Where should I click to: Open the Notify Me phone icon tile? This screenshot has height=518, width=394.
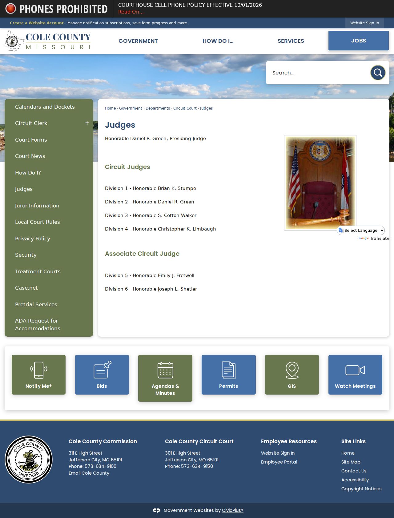(38, 375)
